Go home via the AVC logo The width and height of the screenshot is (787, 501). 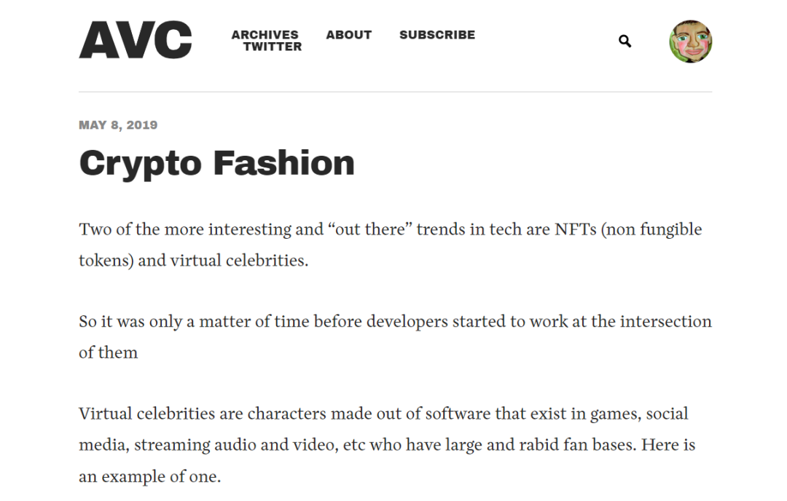pyautogui.click(x=136, y=39)
